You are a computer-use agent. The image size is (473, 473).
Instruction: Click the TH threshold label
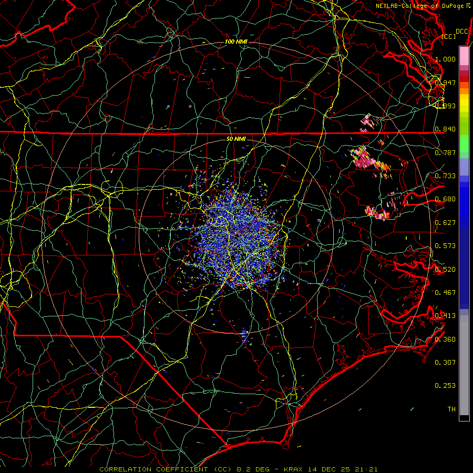point(451,409)
